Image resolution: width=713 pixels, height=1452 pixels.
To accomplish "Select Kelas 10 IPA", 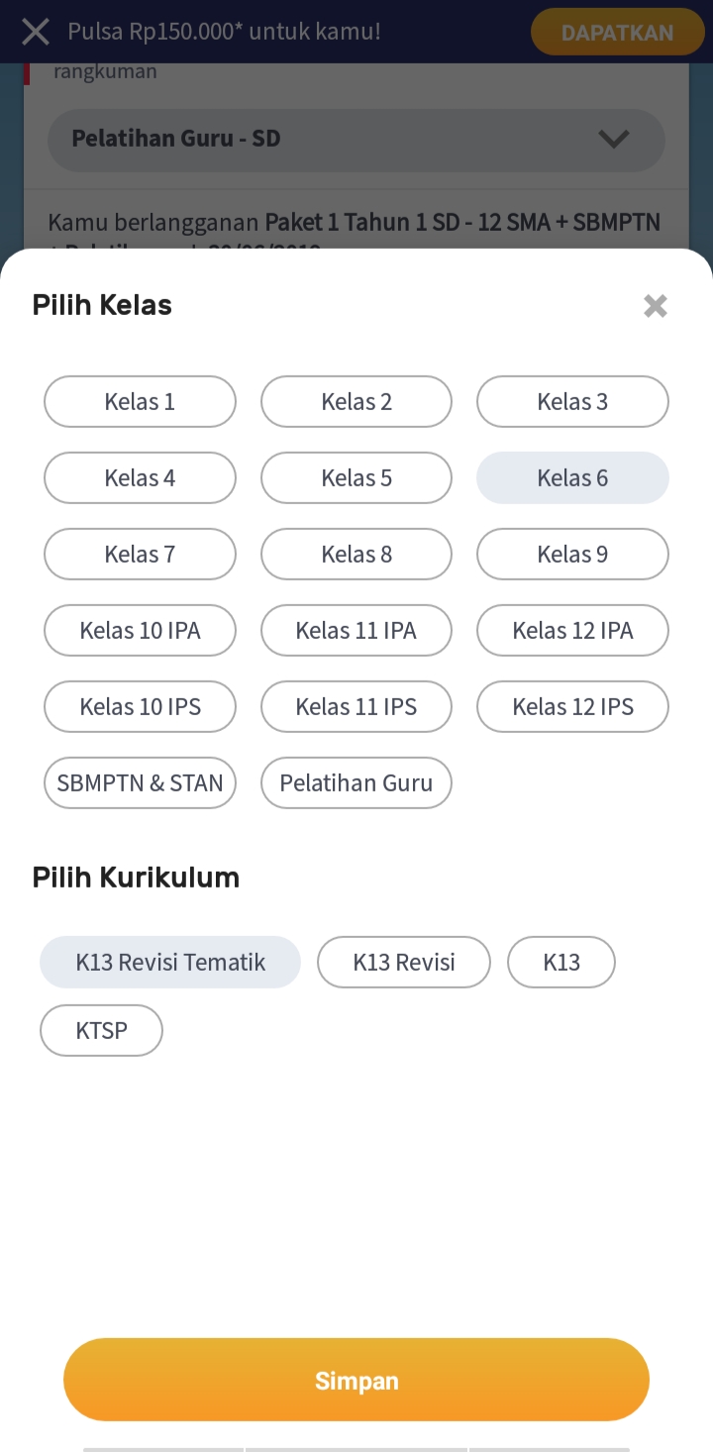I will coord(140,630).
